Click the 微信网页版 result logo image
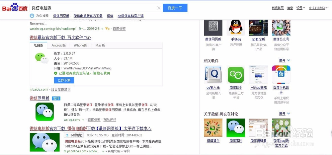Viewport: 332px width, 155px height. click(x=44, y=112)
